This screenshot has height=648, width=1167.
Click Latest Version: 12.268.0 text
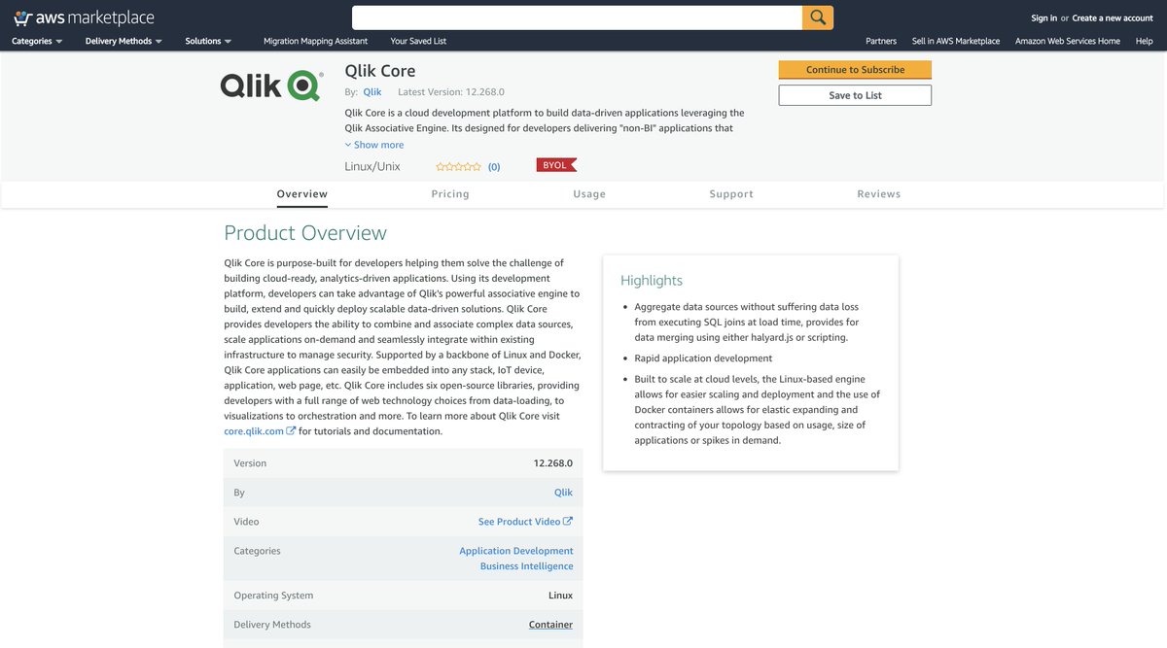(451, 92)
